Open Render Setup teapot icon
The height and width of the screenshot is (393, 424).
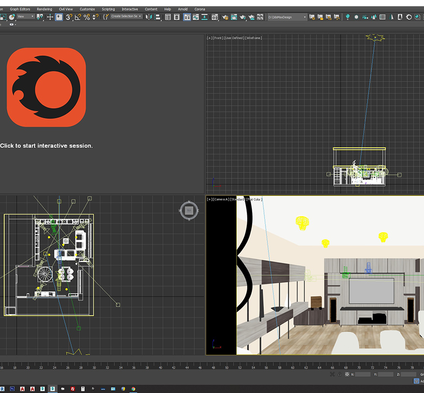[225, 17]
